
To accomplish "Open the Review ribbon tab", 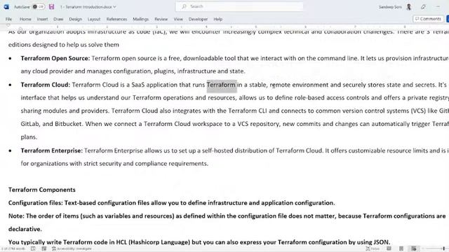I will [x=161, y=19].
